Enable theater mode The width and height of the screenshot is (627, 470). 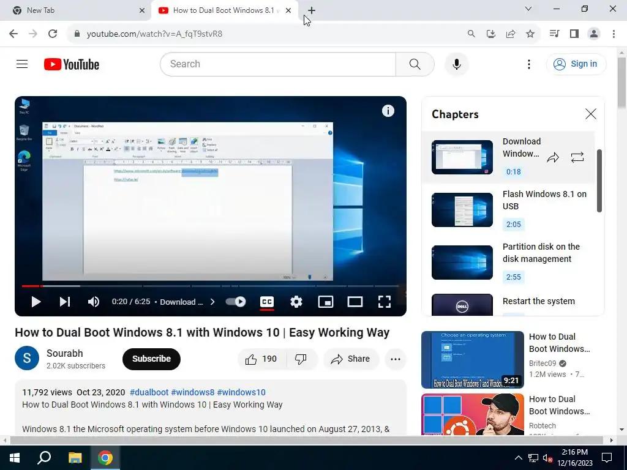point(355,302)
